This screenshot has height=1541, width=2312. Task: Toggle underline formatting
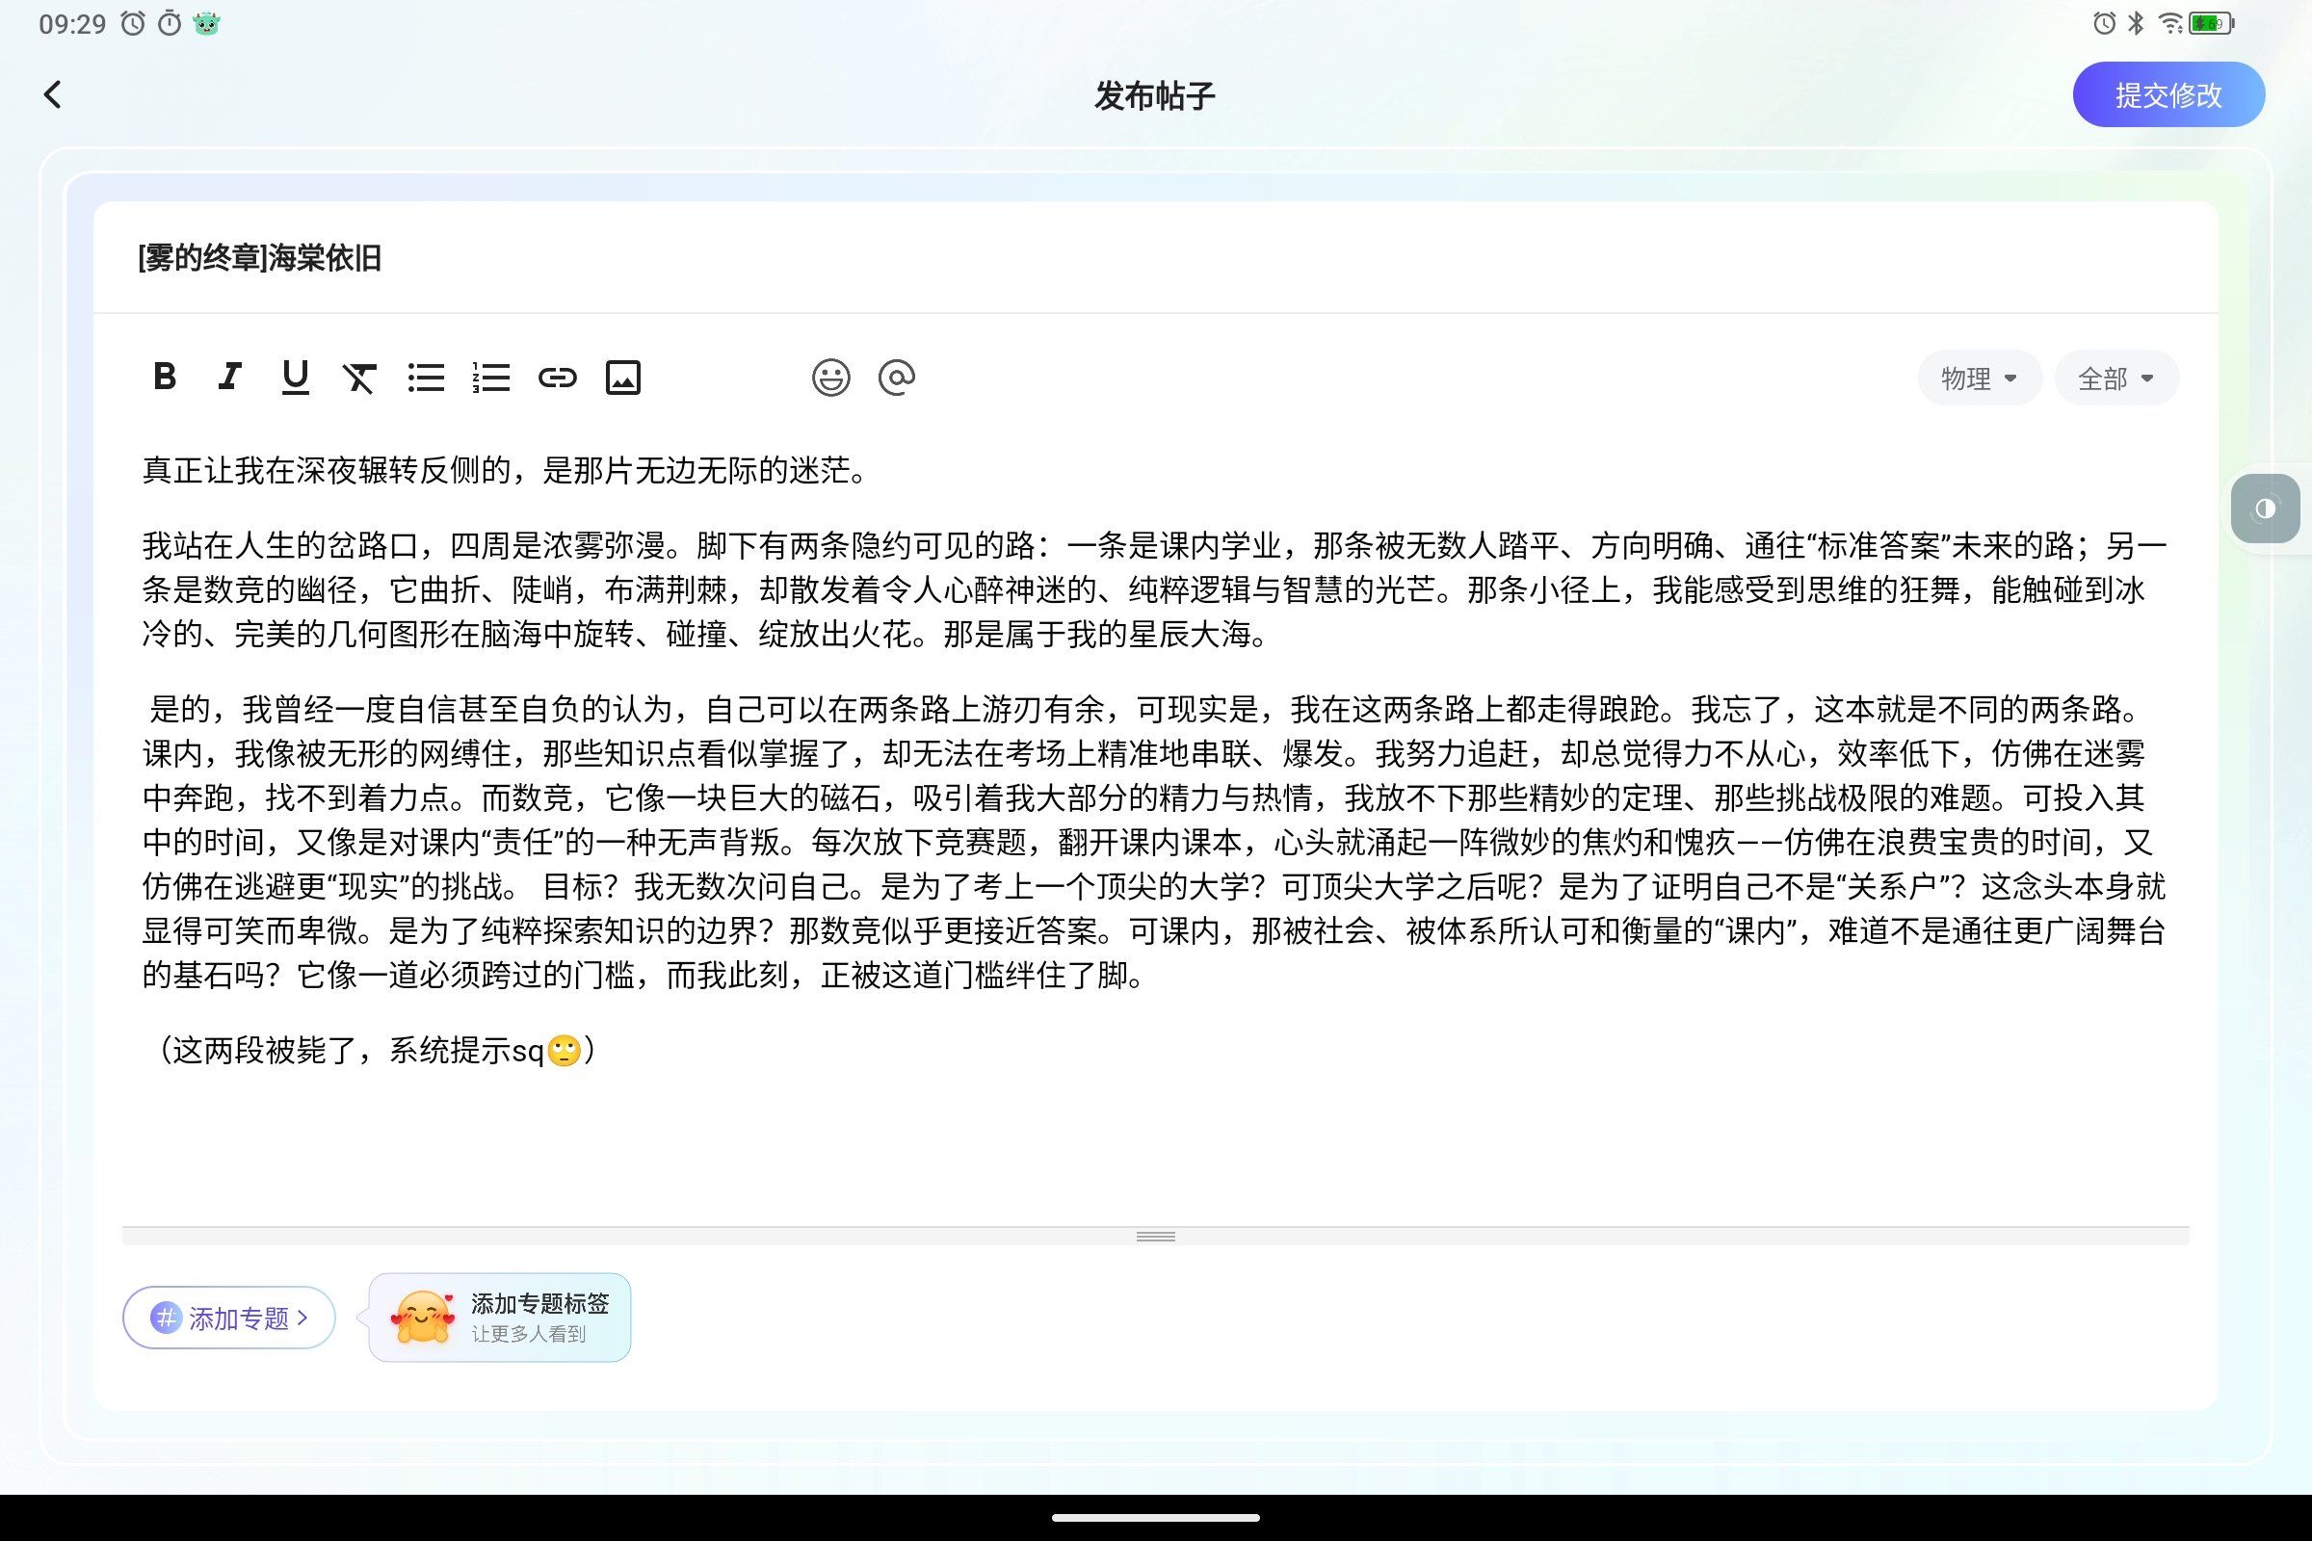click(x=295, y=378)
